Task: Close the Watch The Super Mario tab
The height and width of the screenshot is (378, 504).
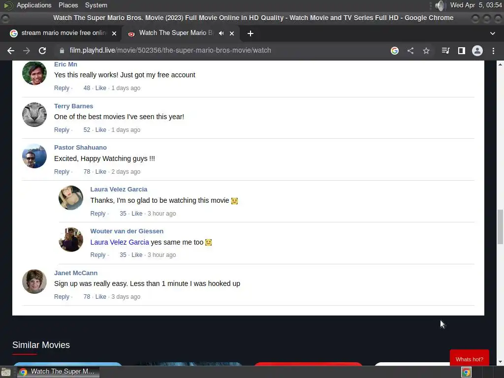Action: [232, 33]
